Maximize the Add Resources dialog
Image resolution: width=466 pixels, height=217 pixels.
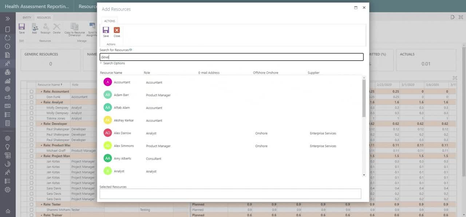pos(356,8)
